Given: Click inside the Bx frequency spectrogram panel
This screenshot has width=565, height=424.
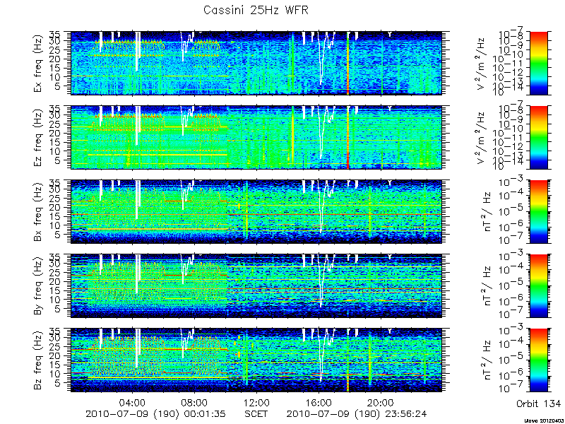Looking at the screenshot, I should click(x=256, y=211).
